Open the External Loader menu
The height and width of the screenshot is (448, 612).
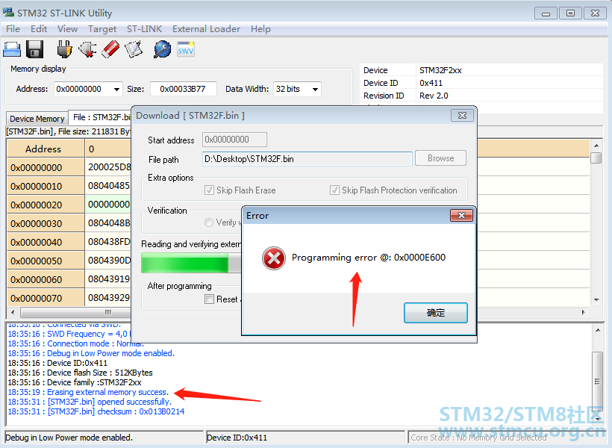tap(206, 29)
